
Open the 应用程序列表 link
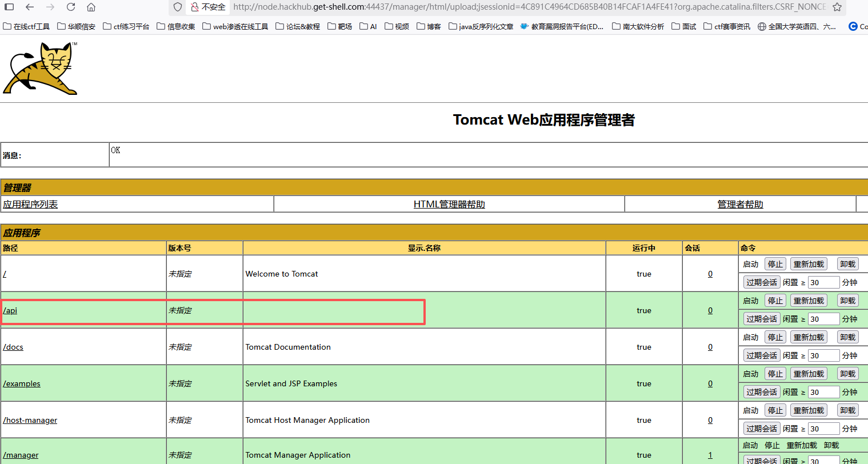click(30, 204)
